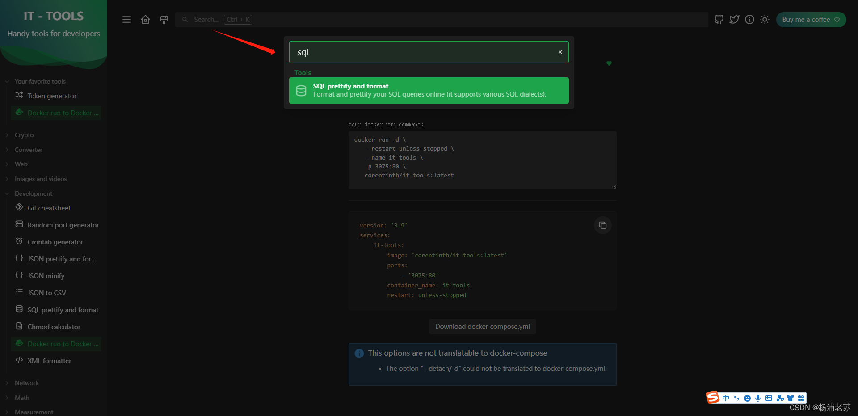Expand the Network category
This screenshot has width=858, height=416.
27,383
